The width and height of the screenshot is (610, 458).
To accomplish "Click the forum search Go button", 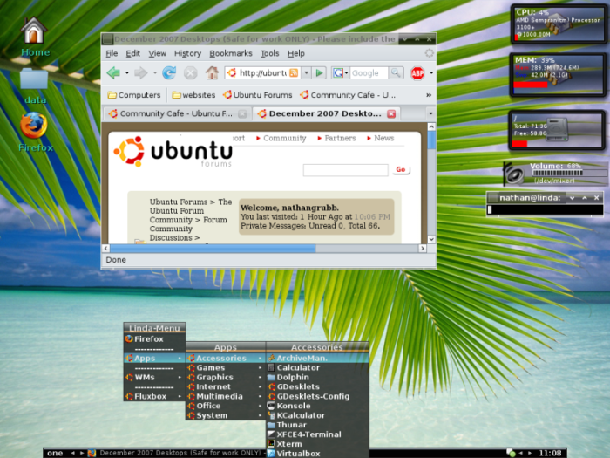I will pyautogui.click(x=401, y=169).
